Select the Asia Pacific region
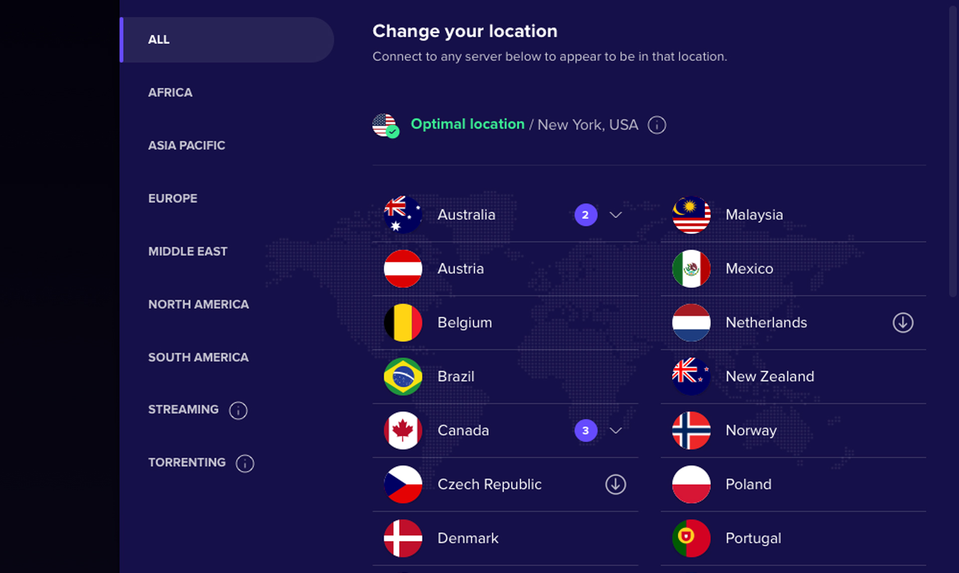Viewport: 959px width, 573px height. [x=186, y=145]
